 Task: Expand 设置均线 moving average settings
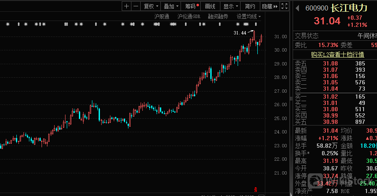click(248, 16)
